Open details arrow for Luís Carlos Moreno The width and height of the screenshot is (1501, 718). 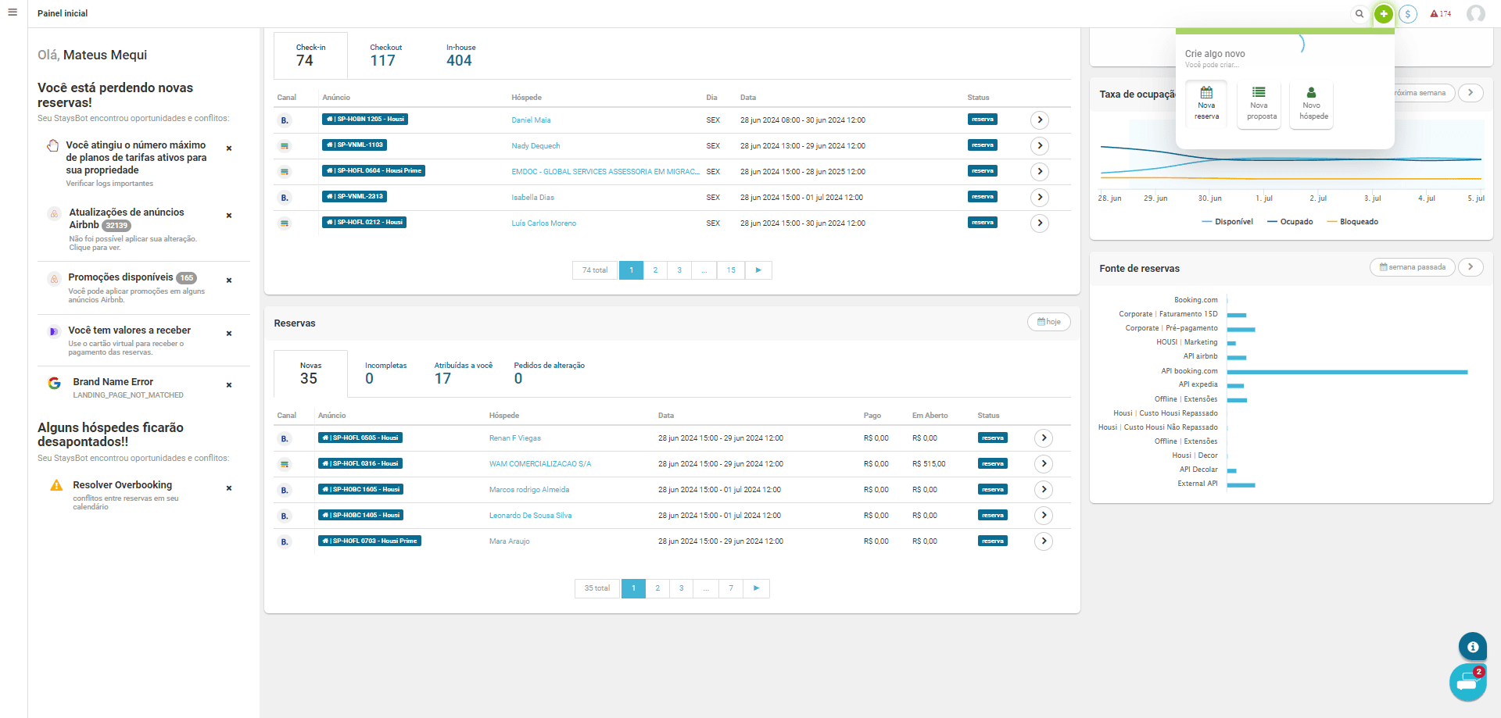1040,223
